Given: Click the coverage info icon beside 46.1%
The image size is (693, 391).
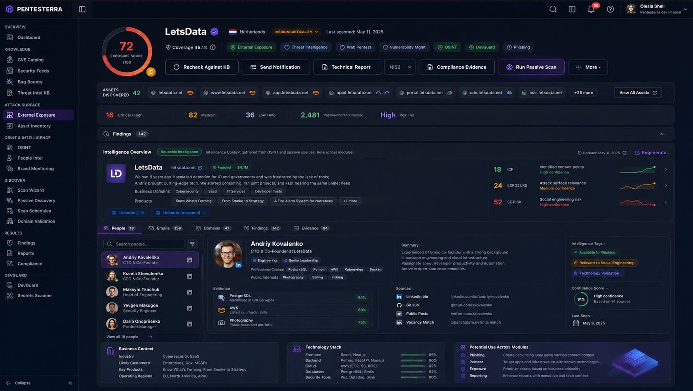Looking at the screenshot, I should point(213,47).
